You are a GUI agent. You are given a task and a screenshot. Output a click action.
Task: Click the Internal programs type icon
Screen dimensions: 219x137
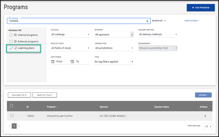[15, 35]
